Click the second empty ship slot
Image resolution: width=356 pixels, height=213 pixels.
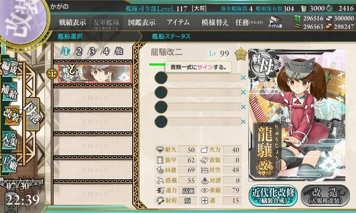(93, 122)
